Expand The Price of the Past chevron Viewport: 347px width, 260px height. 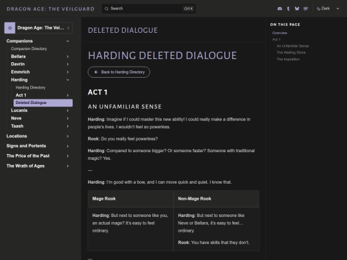[67, 156]
